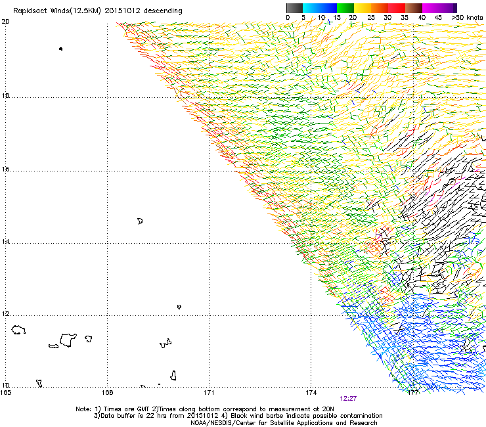Click the longitude label '174'

coord(311,393)
